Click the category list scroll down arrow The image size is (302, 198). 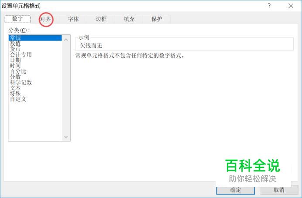tap(66, 137)
